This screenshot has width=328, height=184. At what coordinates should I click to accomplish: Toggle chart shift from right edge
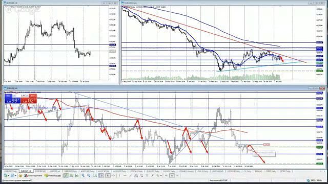(100, 176)
